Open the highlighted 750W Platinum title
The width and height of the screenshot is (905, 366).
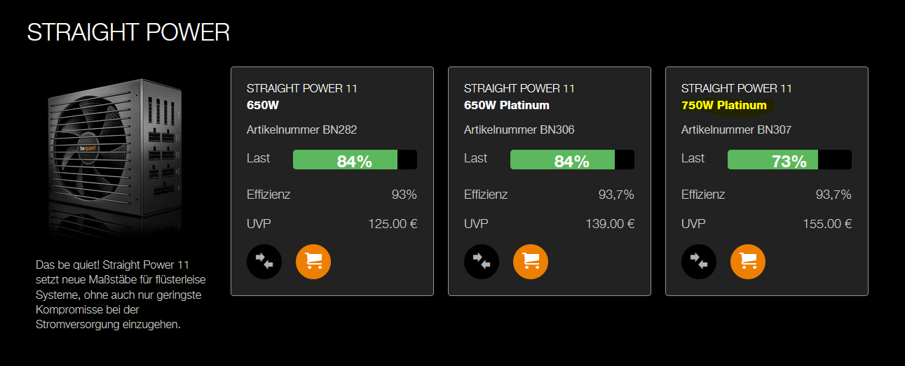click(x=723, y=106)
